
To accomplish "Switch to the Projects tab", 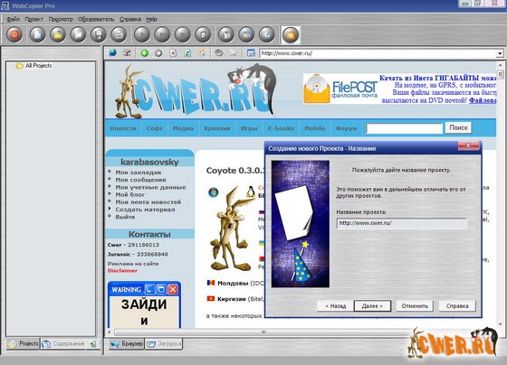I will 24,343.
